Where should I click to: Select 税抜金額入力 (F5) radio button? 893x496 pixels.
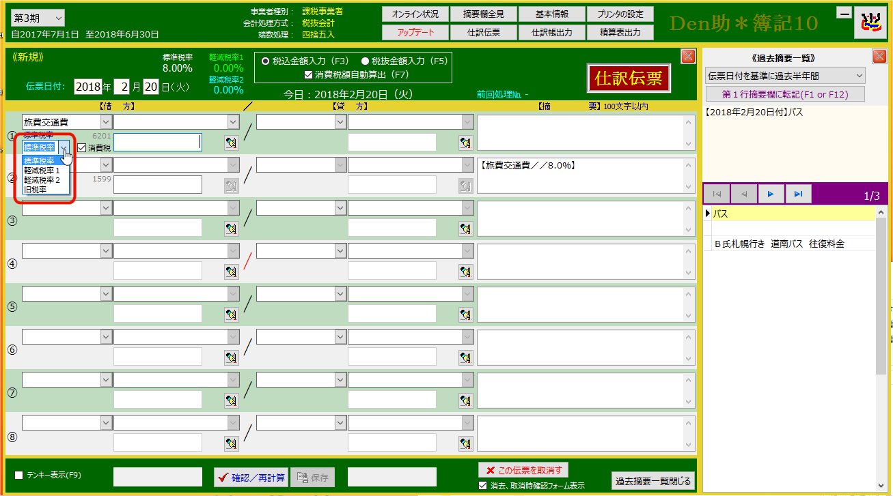point(365,61)
